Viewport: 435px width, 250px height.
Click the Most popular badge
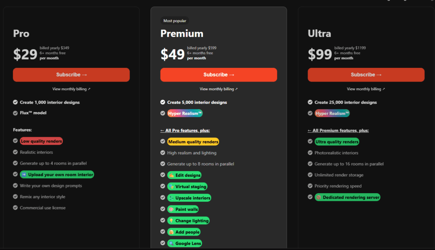[175, 20]
